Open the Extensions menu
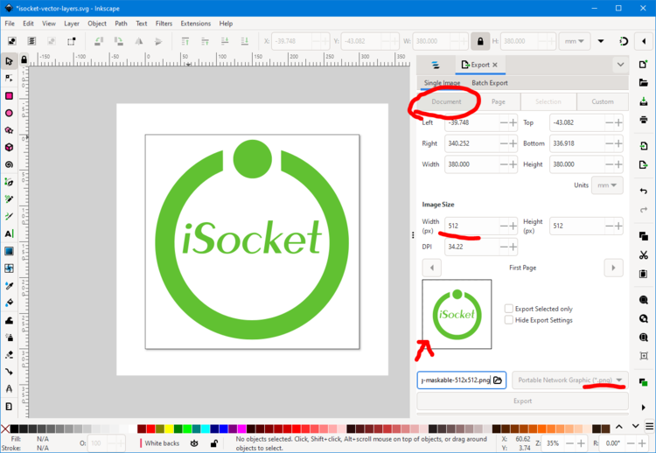This screenshot has width=656, height=453. click(x=195, y=24)
